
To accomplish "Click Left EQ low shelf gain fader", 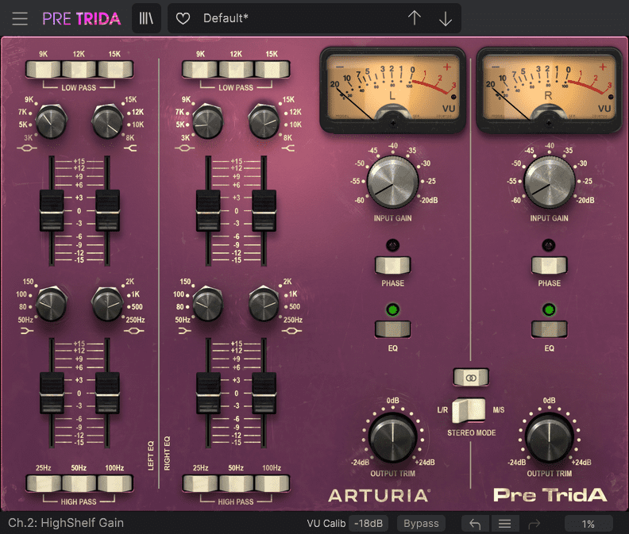I will [x=52, y=394].
